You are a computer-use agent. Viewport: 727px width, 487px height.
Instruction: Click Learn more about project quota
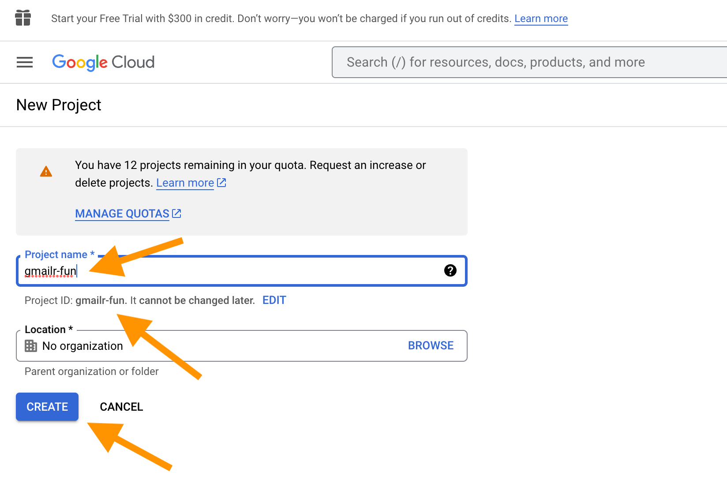click(x=185, y=182)
